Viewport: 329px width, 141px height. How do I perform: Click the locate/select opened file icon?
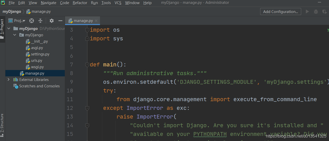pos(32,21)
